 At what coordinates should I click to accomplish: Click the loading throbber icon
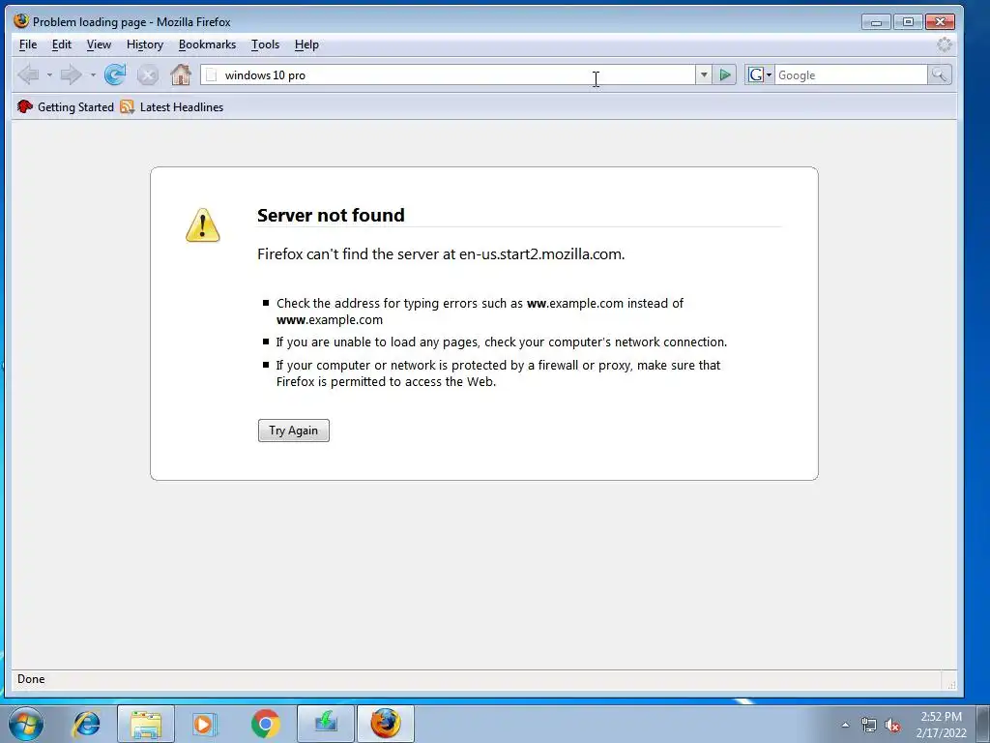(945, 45)
